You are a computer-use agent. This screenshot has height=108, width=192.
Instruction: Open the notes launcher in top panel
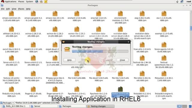[x=46, y=1]
